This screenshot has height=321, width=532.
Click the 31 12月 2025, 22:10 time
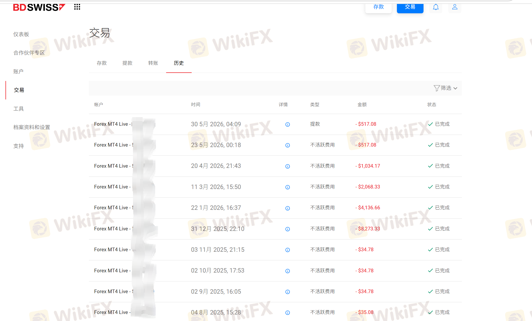pos(218,229)
